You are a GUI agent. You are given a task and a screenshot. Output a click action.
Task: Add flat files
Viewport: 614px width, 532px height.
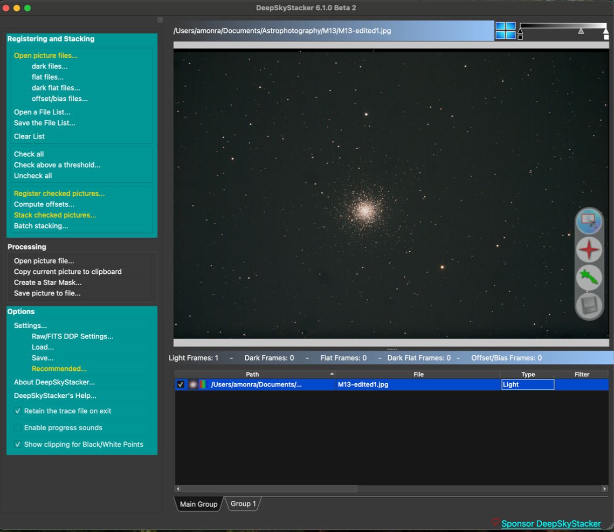pyautogui.click(x=47, y=77)
